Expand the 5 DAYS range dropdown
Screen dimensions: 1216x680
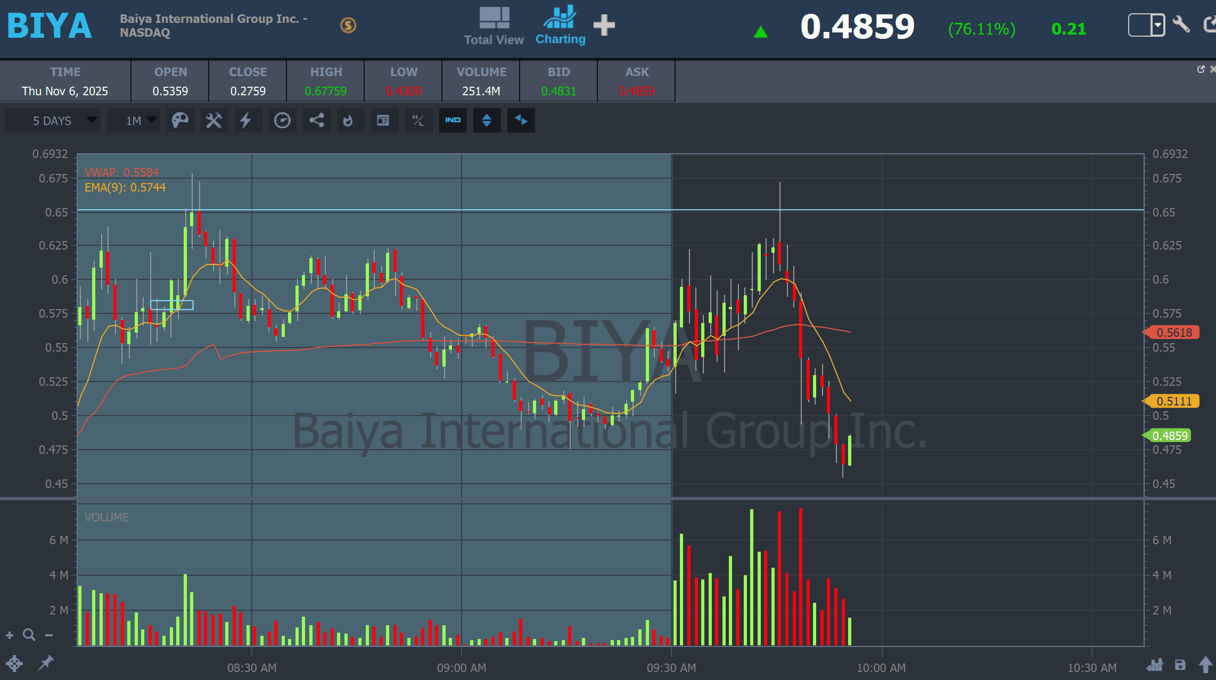point(52,120)
